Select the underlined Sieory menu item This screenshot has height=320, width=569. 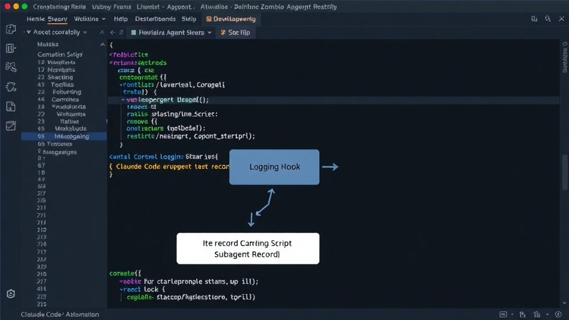pos(57,19)
